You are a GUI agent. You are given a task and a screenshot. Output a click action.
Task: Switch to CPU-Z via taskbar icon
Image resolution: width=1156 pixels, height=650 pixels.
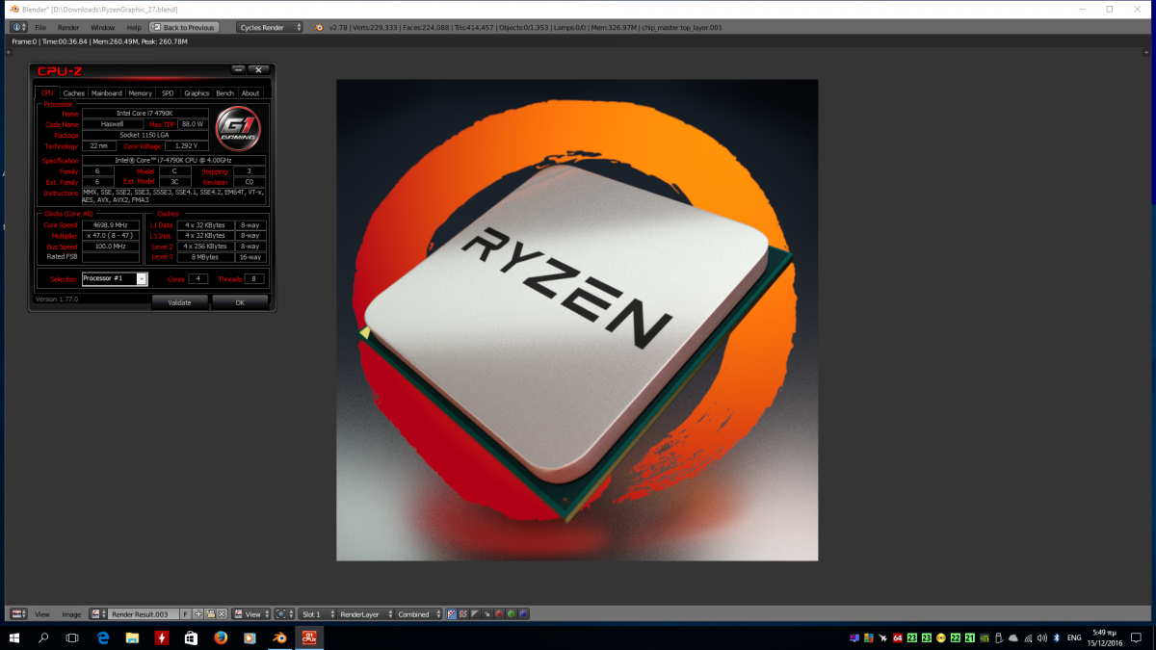[x=308, y=637]
